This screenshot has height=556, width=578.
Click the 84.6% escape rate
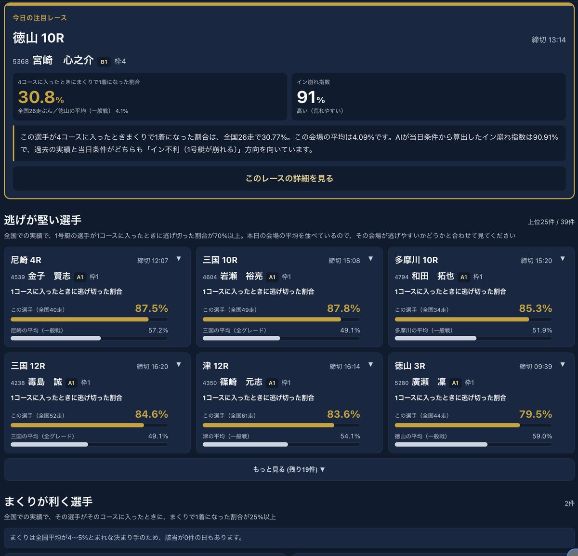point(152,414)
